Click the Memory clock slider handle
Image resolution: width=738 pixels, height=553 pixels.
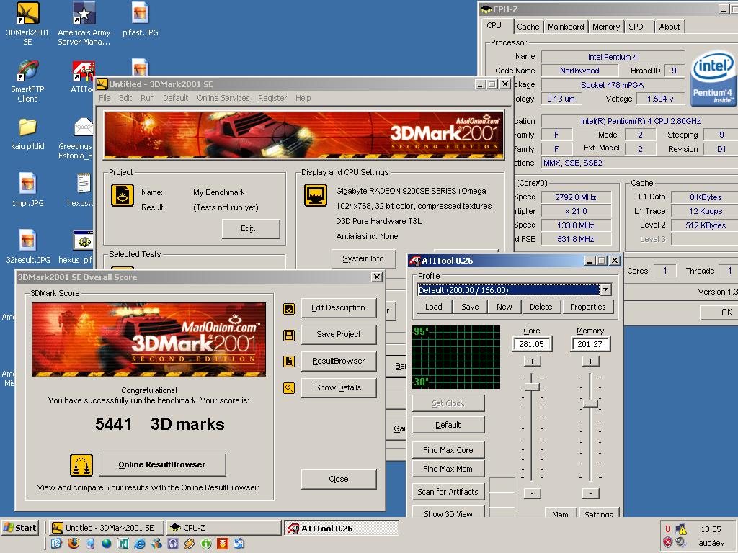[x=590, y=403]
